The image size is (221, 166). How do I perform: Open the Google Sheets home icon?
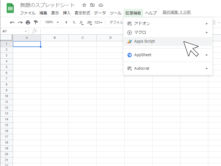[x=10, y=8]
